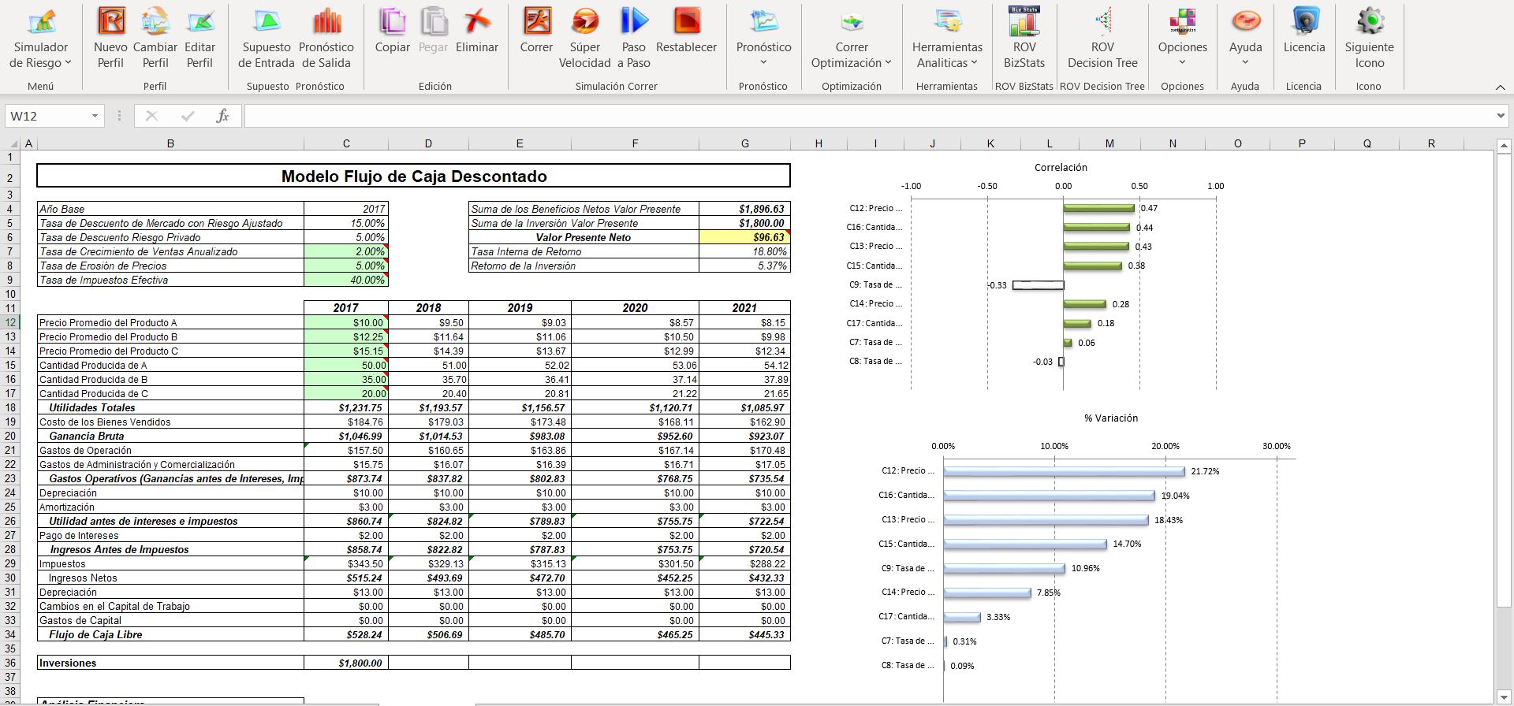The width and height of the screenshot is (1514, 706).
Task: Click the Insert Function fx icon
Action: 222,116
